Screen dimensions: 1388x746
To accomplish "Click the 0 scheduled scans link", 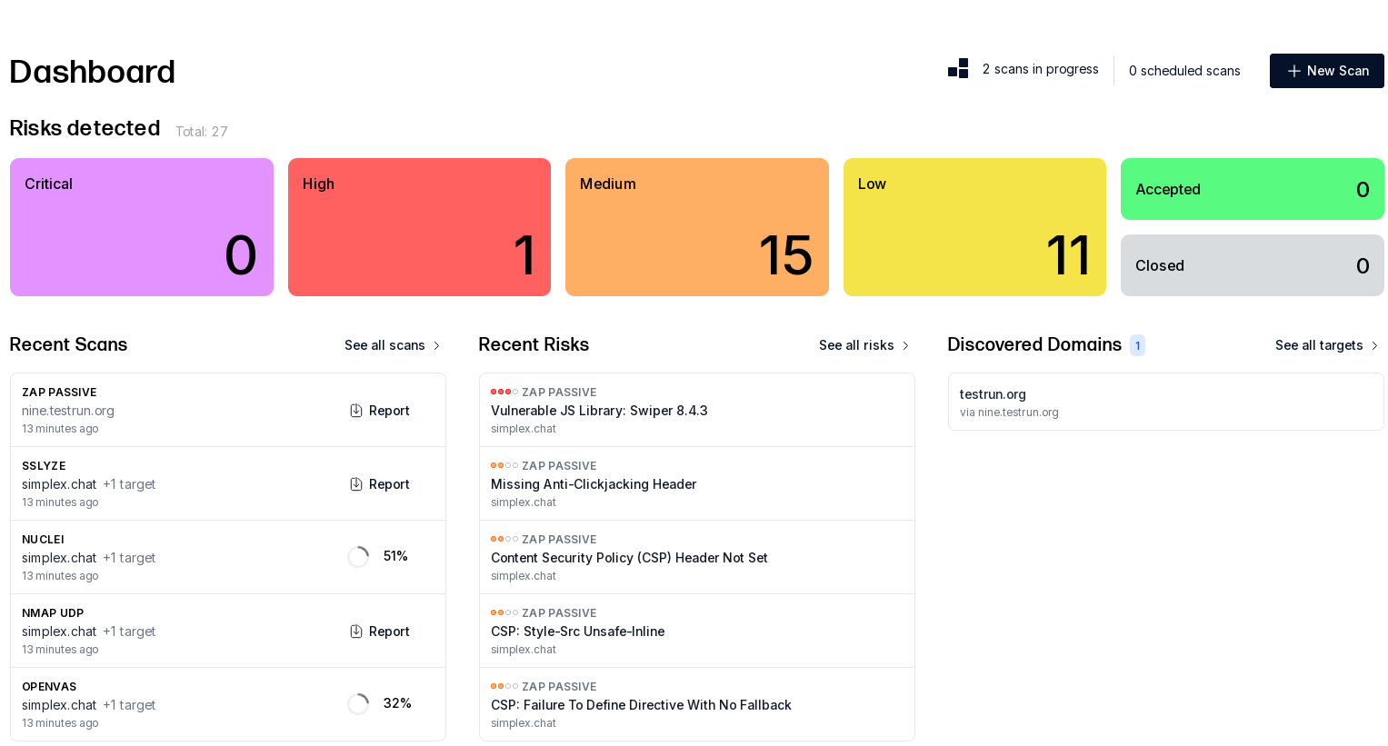I will pos(1184,71).
